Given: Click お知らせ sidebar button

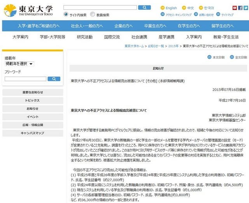Looking at the screenshot, I should [x=33, y=108].
